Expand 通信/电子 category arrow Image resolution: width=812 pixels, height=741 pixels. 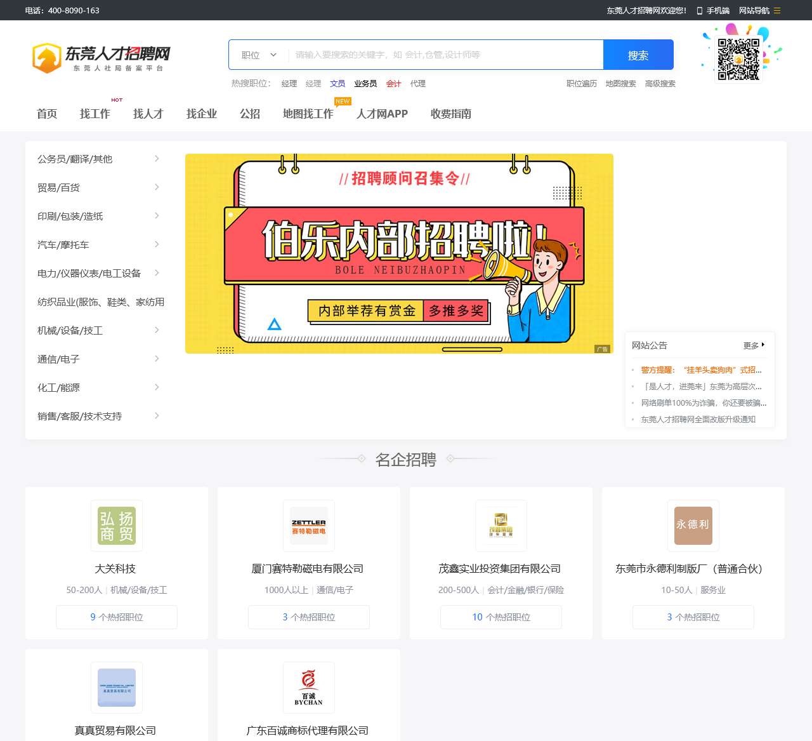157,359
